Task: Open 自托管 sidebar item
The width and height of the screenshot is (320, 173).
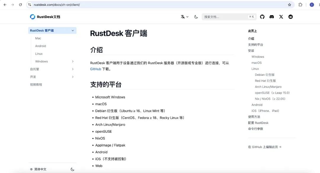Action: pyautogui.click(x=34, y=69)
